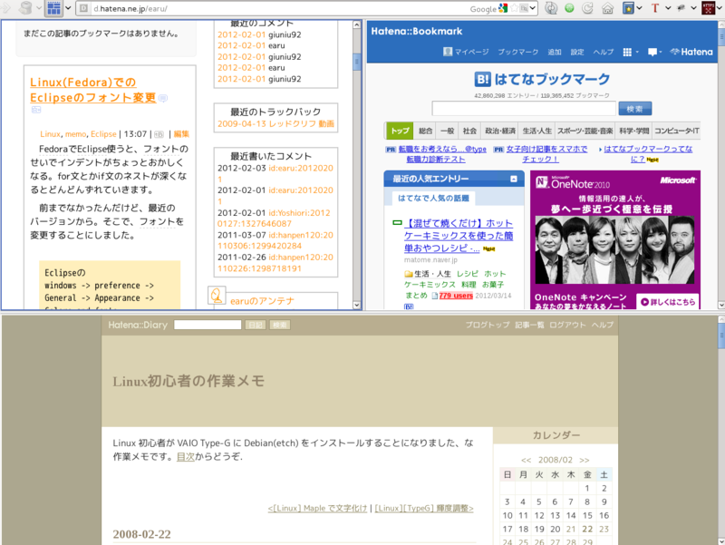Bookmark this page with the star icon
The image size is (725, 545).
coord(514,8)
